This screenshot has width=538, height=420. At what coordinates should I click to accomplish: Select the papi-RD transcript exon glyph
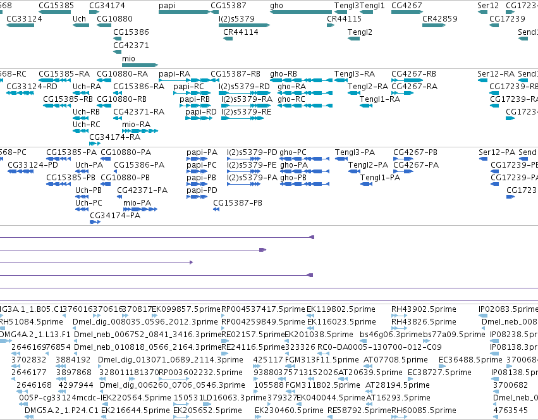199,118
